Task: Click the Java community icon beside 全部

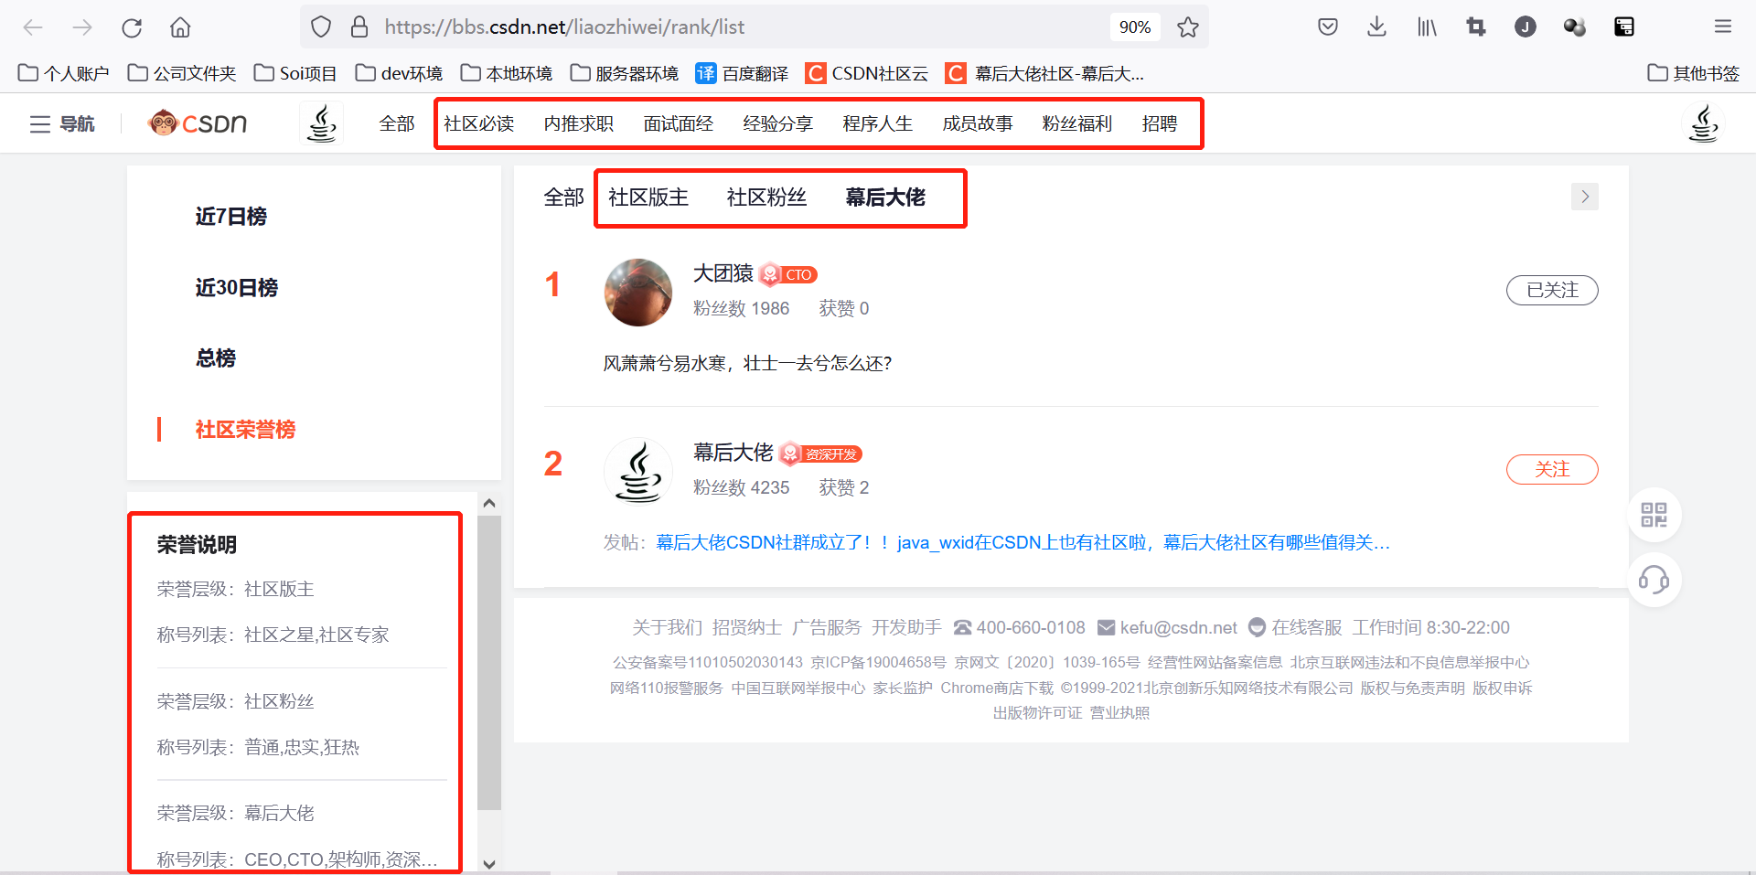Action: (321, 122)
